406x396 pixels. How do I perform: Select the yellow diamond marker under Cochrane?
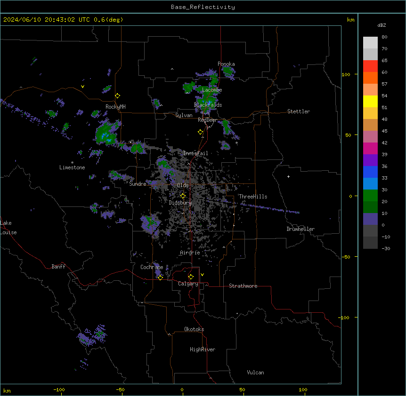160,277
